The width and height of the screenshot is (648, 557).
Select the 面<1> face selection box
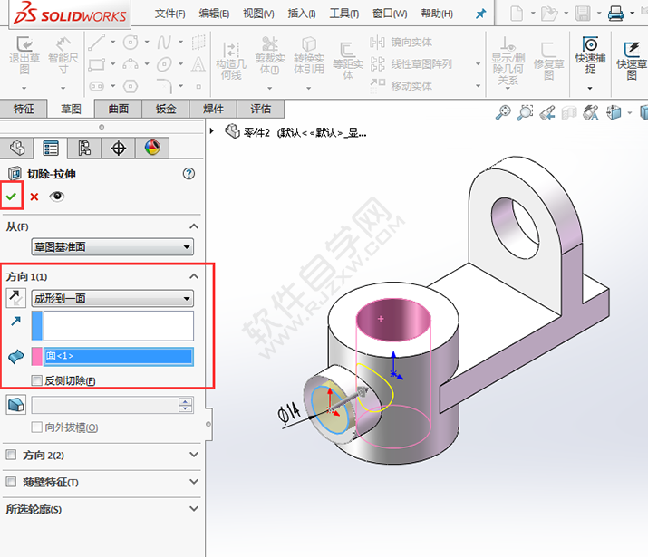pos(118,356)
